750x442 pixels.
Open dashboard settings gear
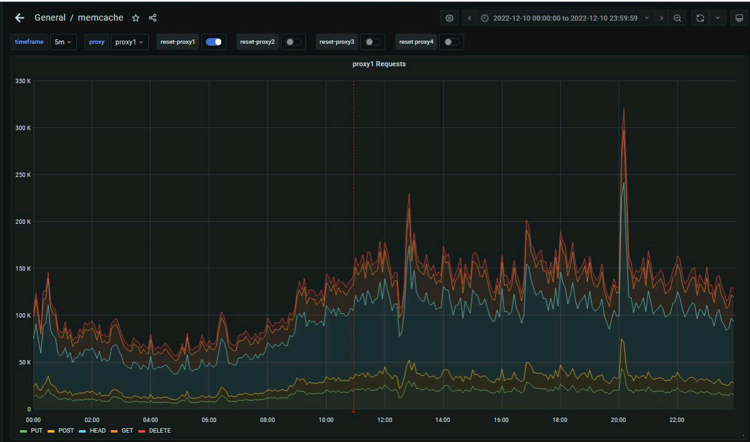click(449, 18)
